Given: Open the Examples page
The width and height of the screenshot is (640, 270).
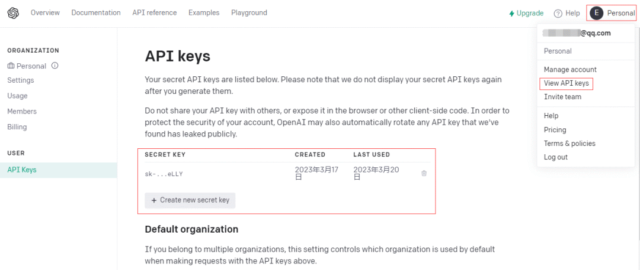Looking at the screenshot, I should click(204, 13).
